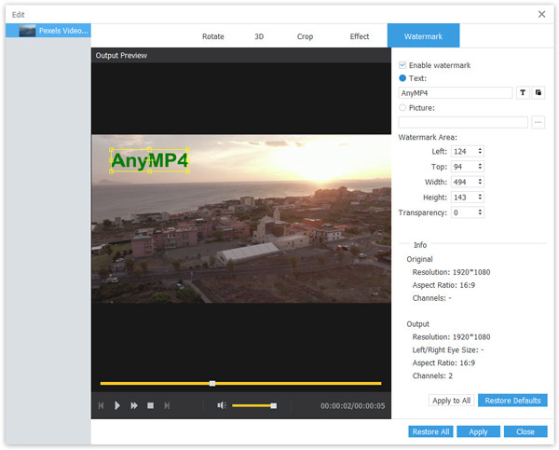This screenshot has width=559, height=450.
Task: Click the Top position value field
Action: coord(464,167)
